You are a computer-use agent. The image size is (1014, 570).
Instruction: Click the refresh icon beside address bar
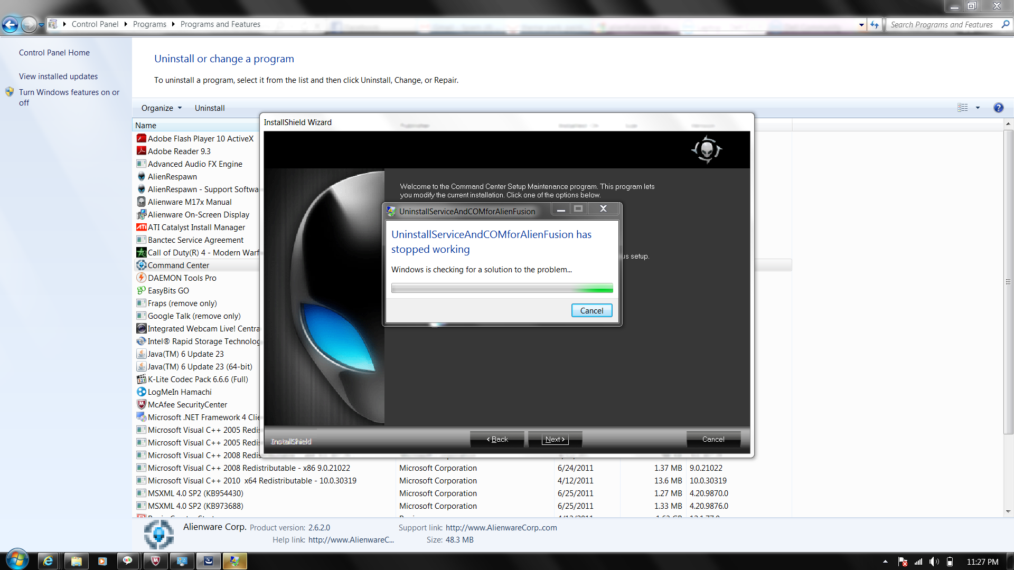tap(875, 24)
